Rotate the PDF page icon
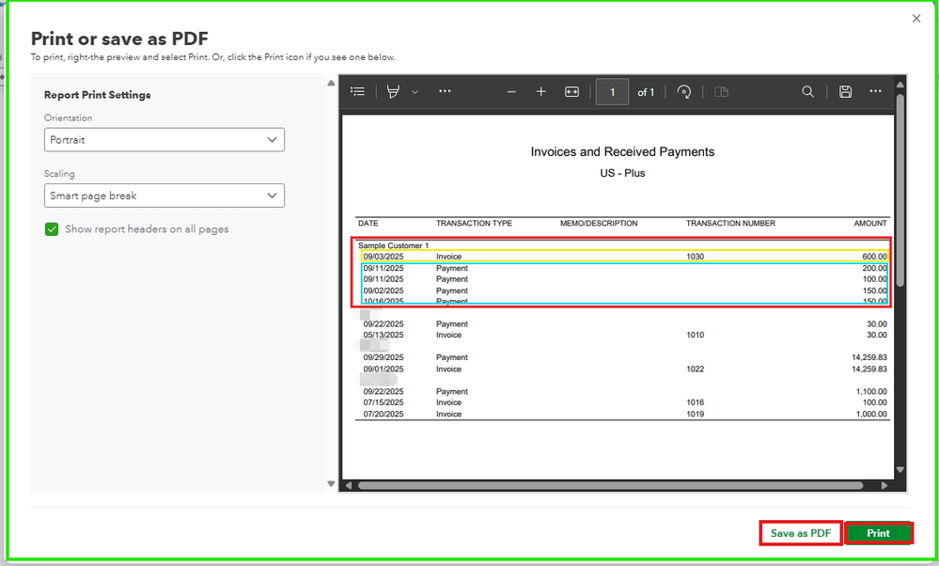This screenshot has height=566, width=939. click(x=684, y=91)
